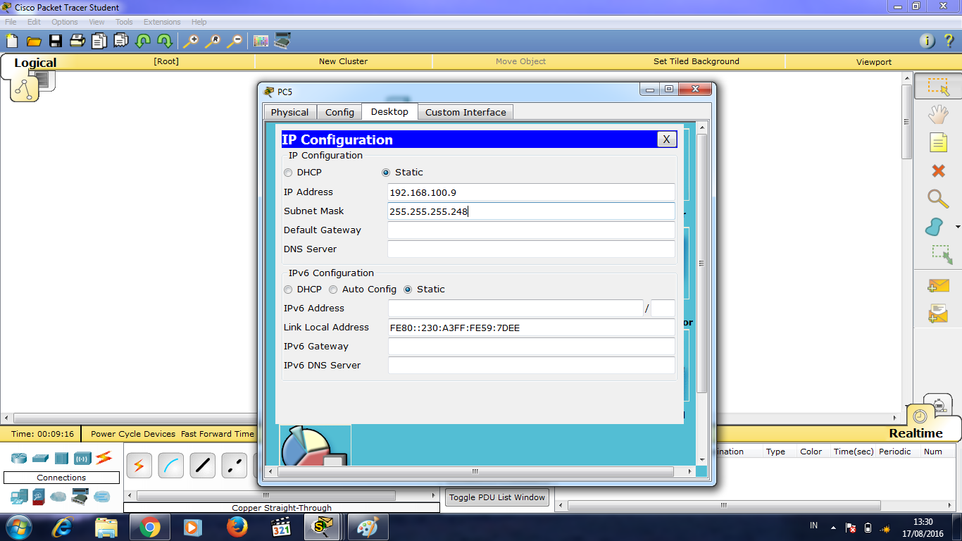The width and height of the screenshot is (962, 541).
Task: Select Auto Config for IPv6
Action: pos(363,290)
